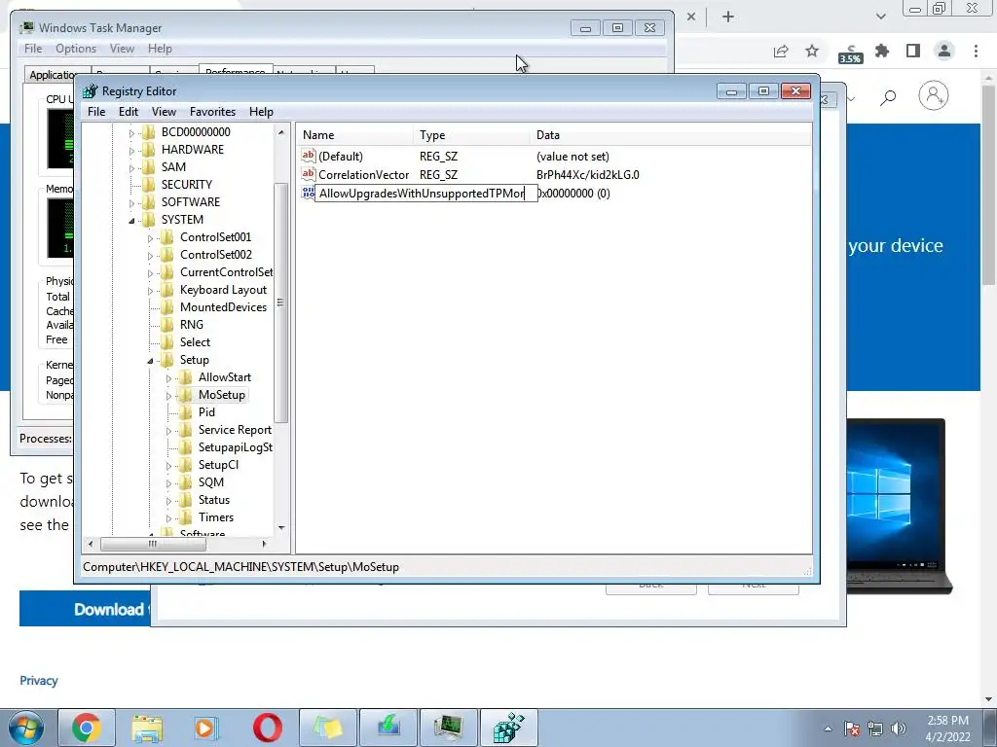Select the CurrentControlSet key

pos(226,272)
